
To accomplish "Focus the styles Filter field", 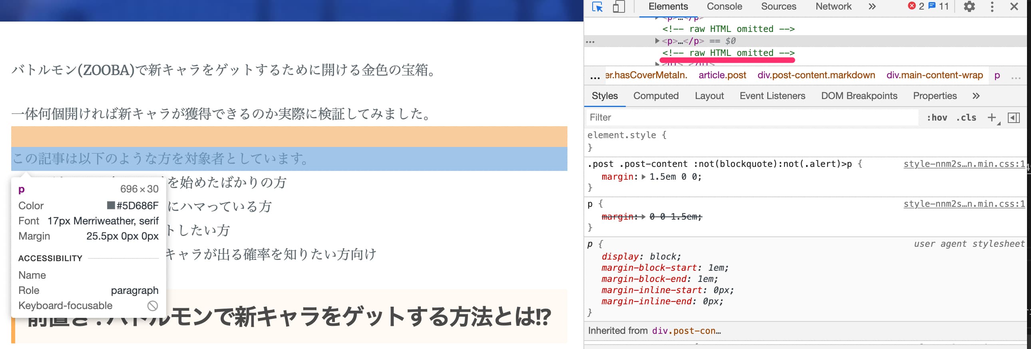I will click(752, 117).
